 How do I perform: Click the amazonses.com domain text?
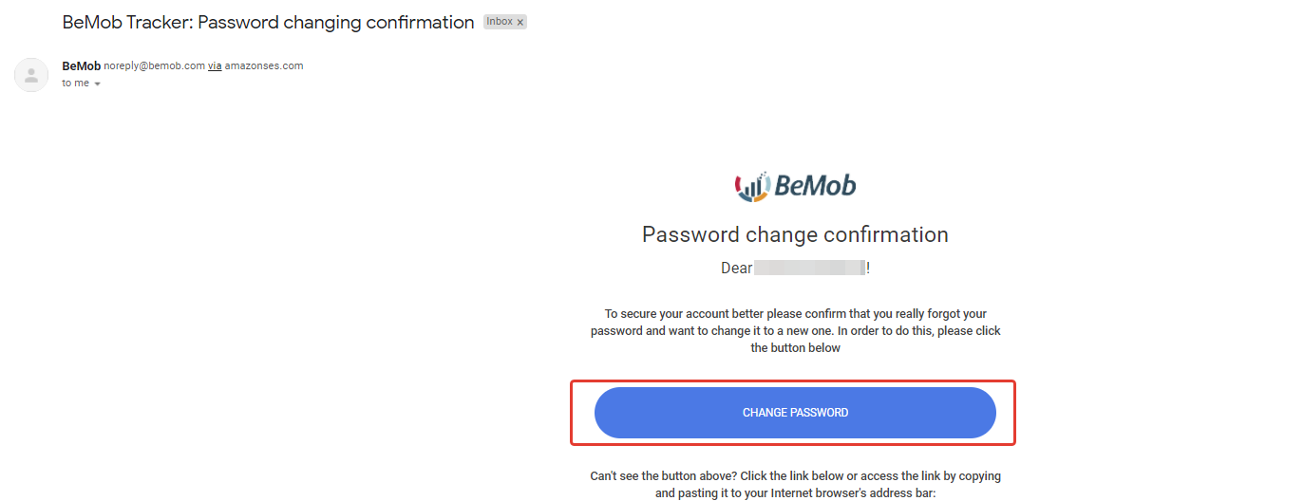264,66
